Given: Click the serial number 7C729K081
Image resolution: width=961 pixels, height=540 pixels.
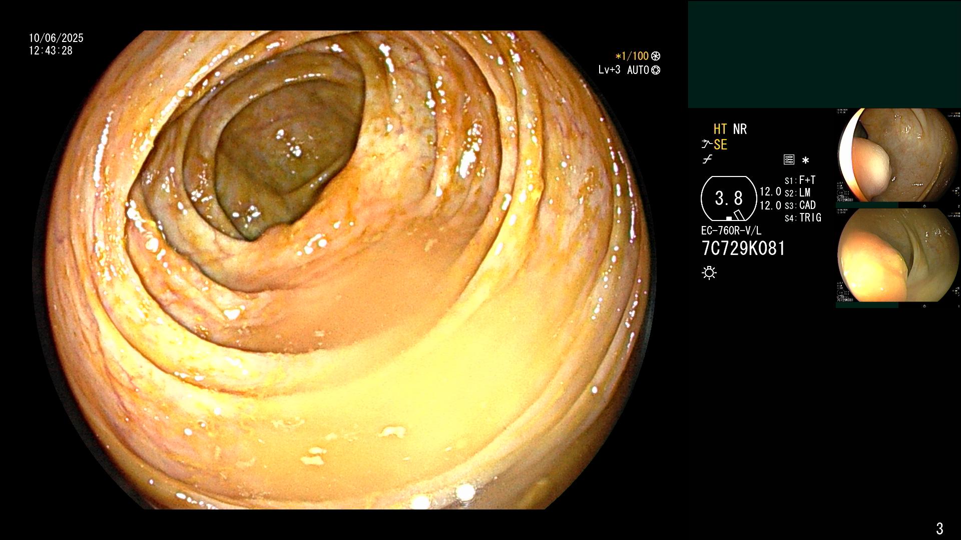Looking at the screenshot, I should (743, 248).
